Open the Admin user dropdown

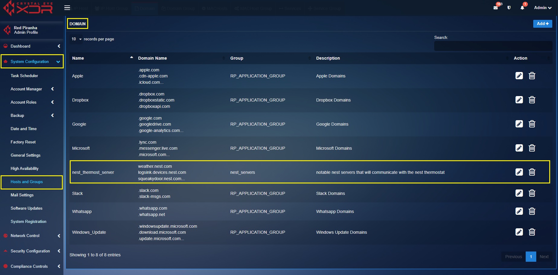(543, 8)
